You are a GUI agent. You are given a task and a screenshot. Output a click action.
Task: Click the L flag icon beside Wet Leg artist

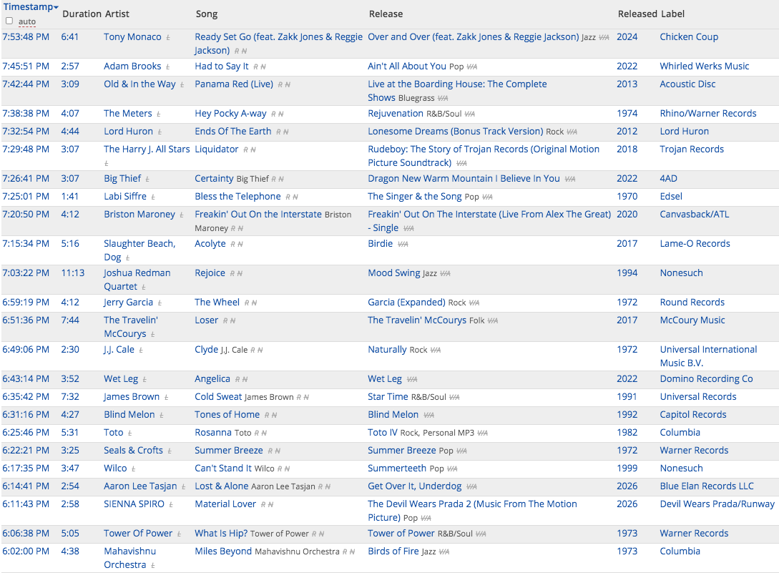click(x=144, y=380)
